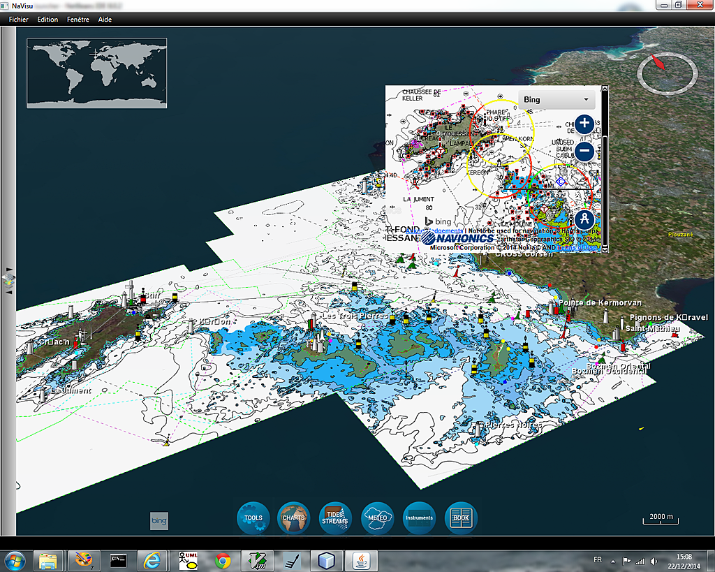Open the network signal tray icon
This screenshot has width=715, height=572.
tap(640, 561)
